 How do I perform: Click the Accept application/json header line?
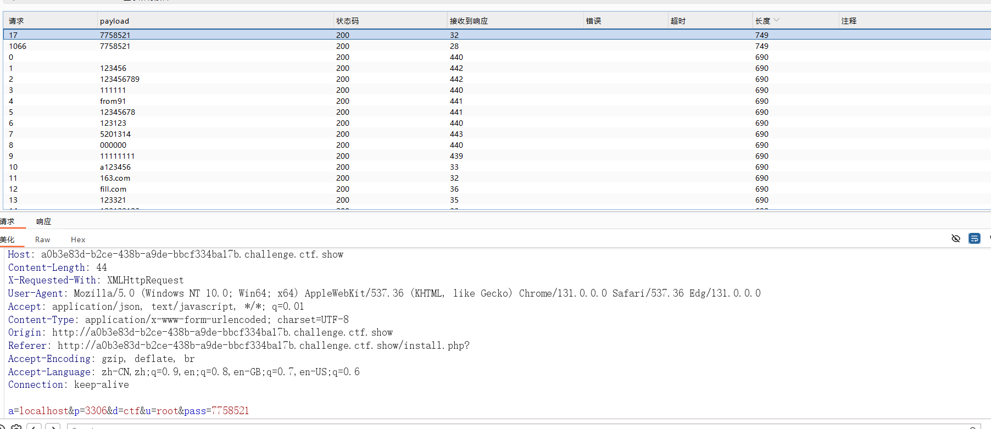pyautogui.click(x=156, y=307)
